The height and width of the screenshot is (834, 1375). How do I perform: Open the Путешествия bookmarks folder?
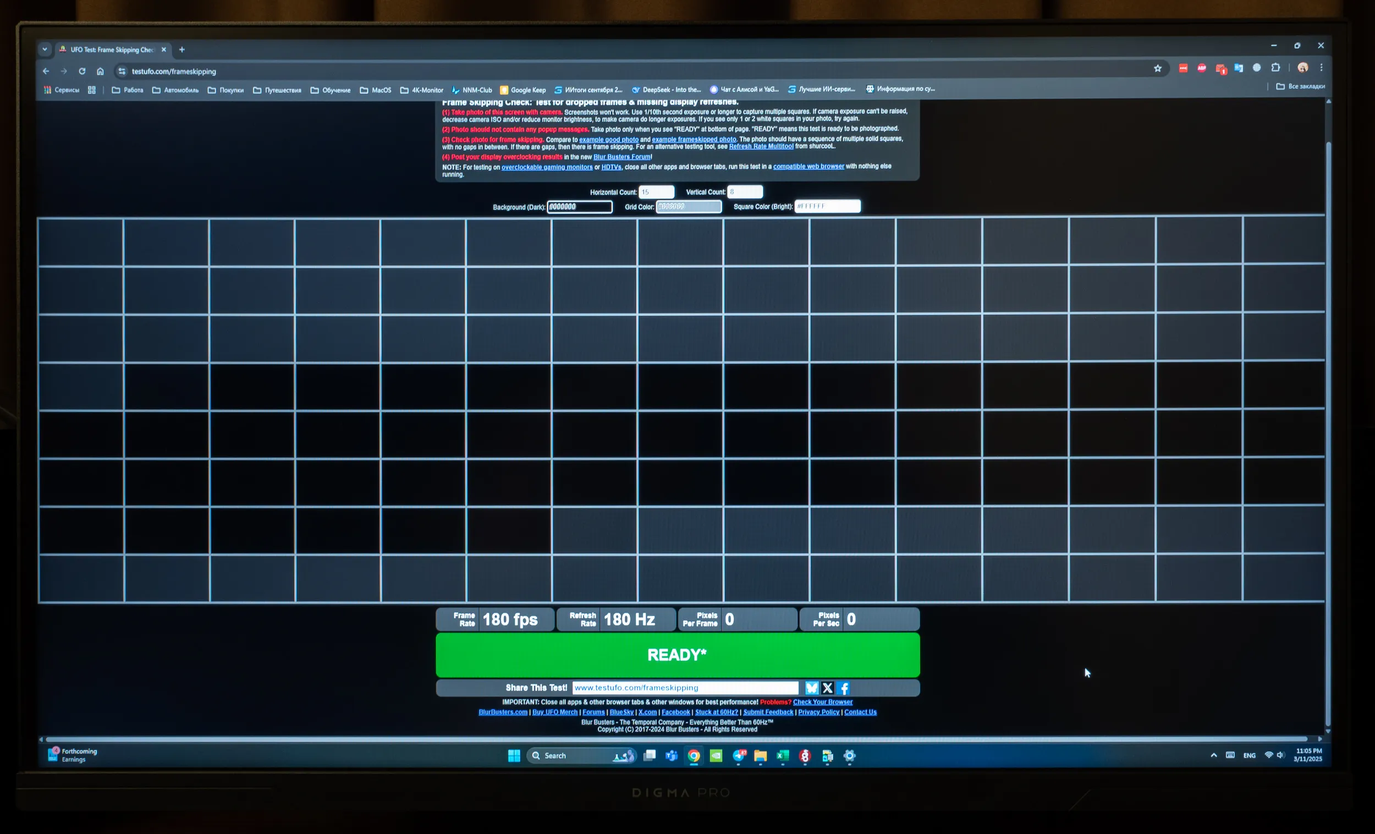pos(277,90)
